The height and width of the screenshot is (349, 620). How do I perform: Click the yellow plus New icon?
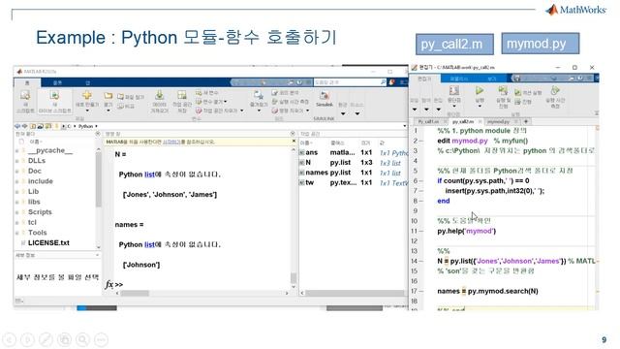point(87,95)
